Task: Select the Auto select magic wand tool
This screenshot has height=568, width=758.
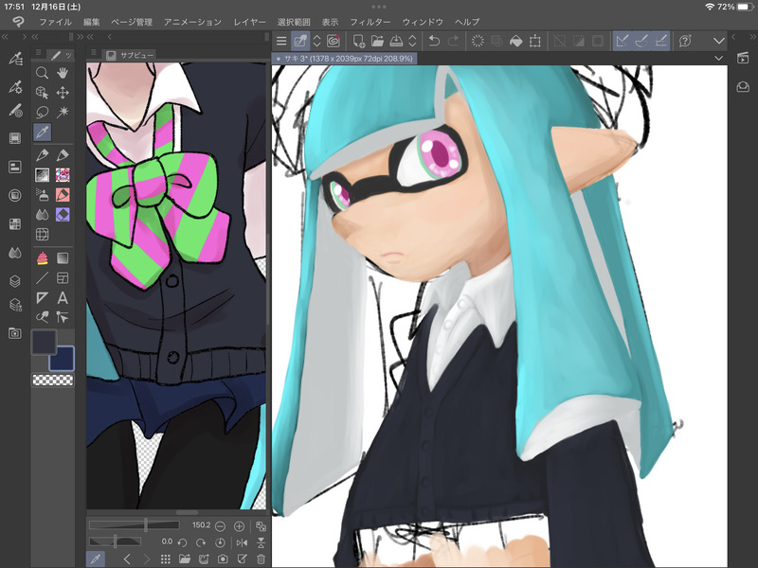Action: (x=63, y=112)
